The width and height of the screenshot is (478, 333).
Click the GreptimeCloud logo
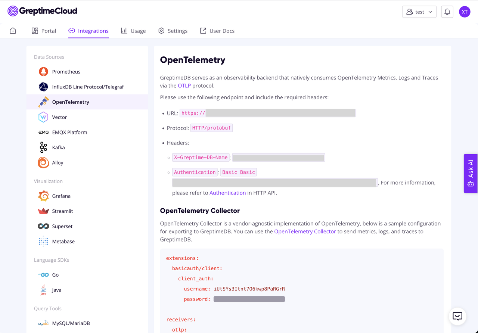(42, 11)
